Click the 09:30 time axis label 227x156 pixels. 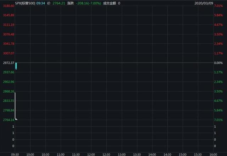(15, 155)
